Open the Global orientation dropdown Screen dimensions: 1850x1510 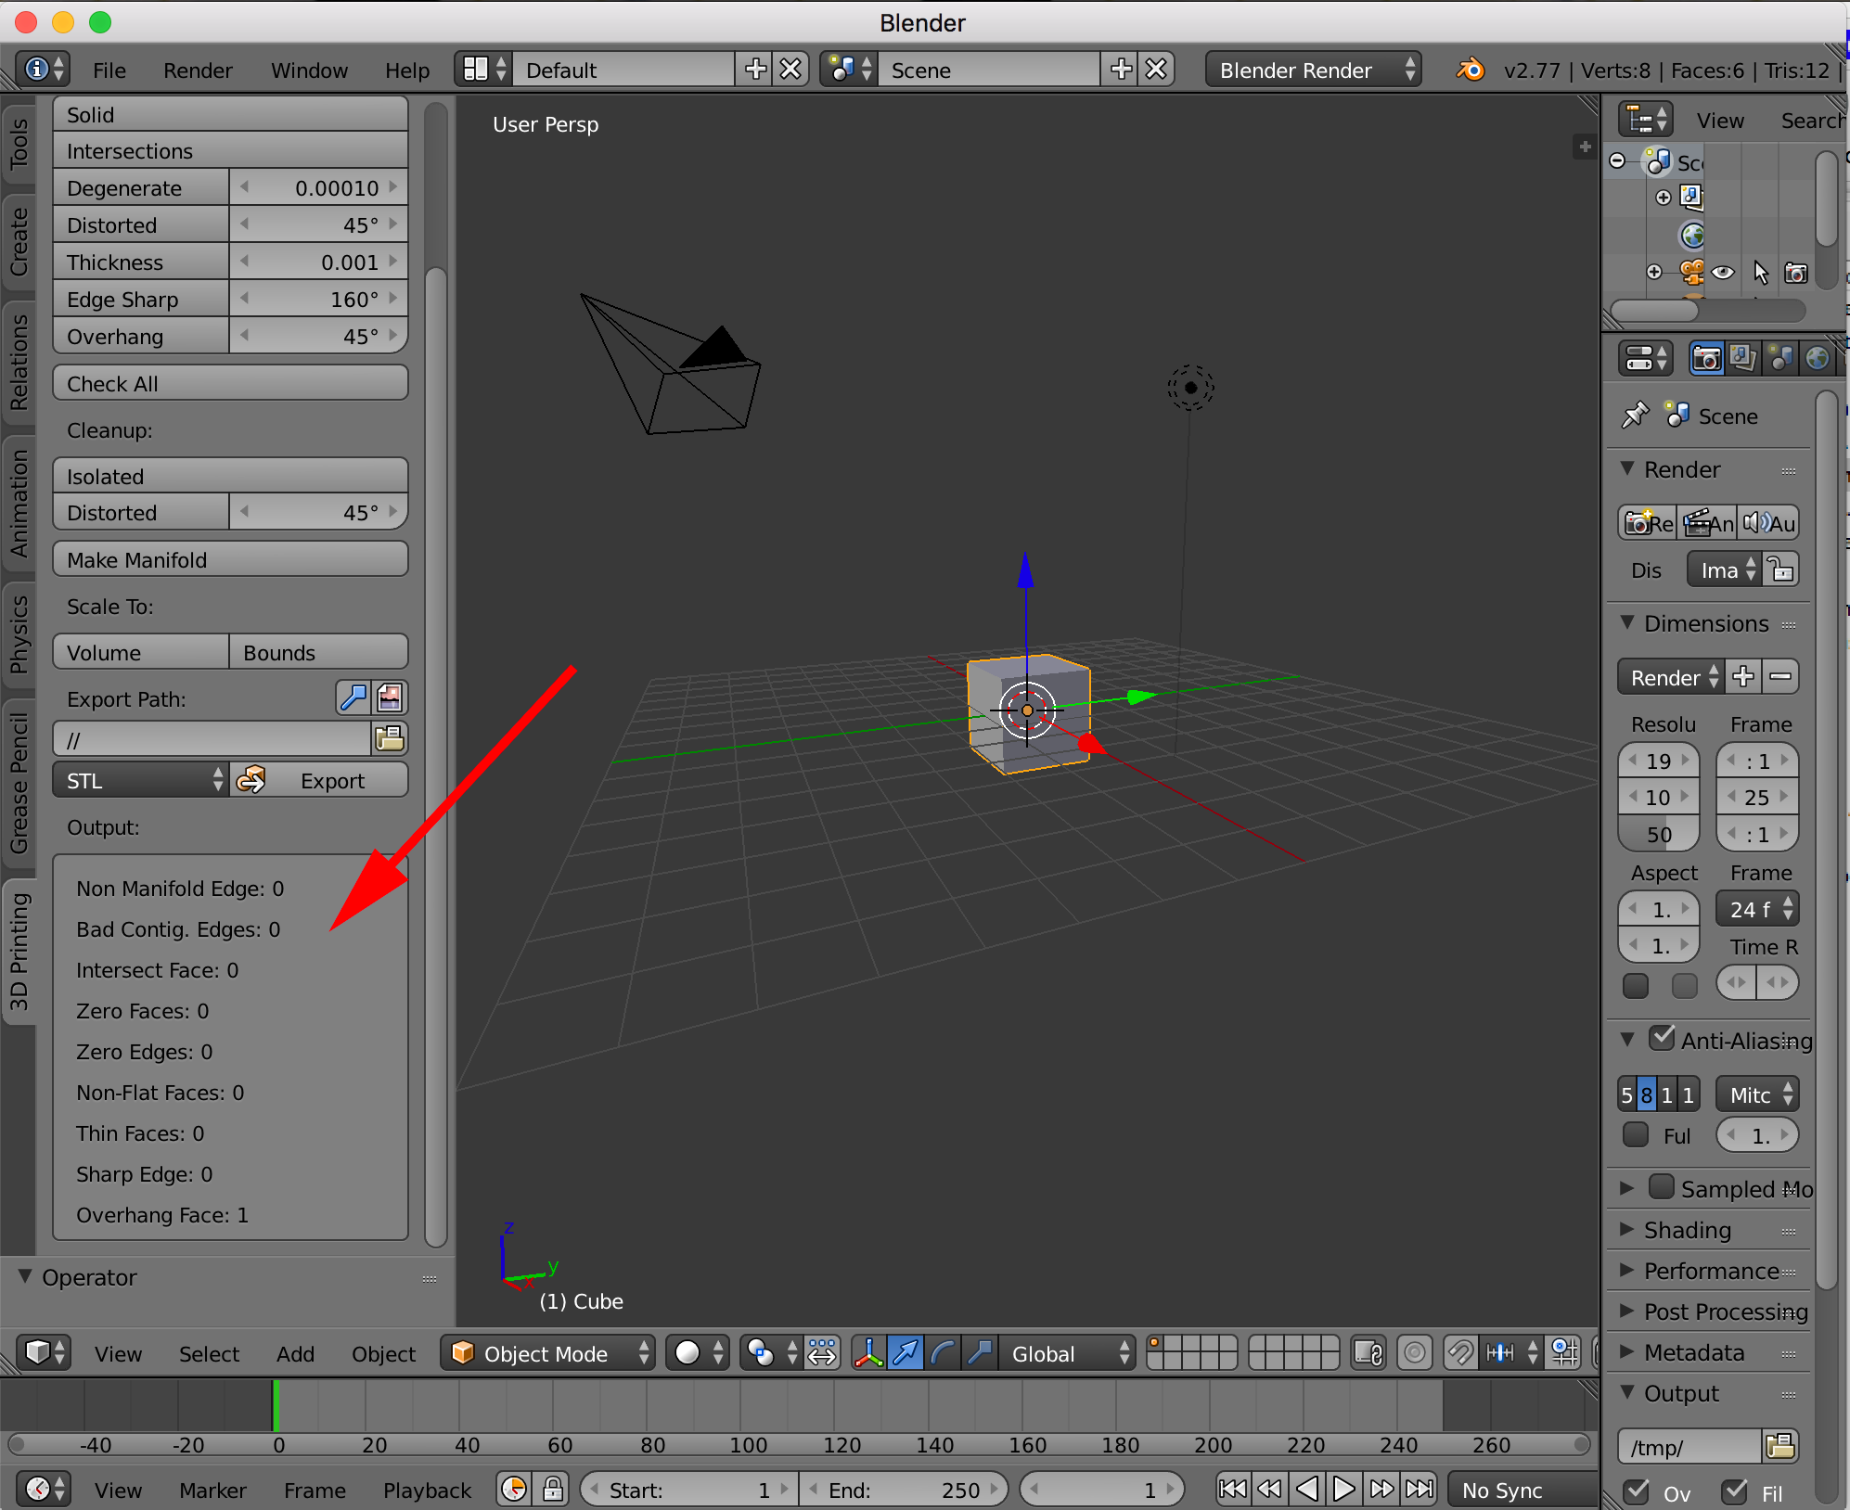[x=1067, y=1353]
